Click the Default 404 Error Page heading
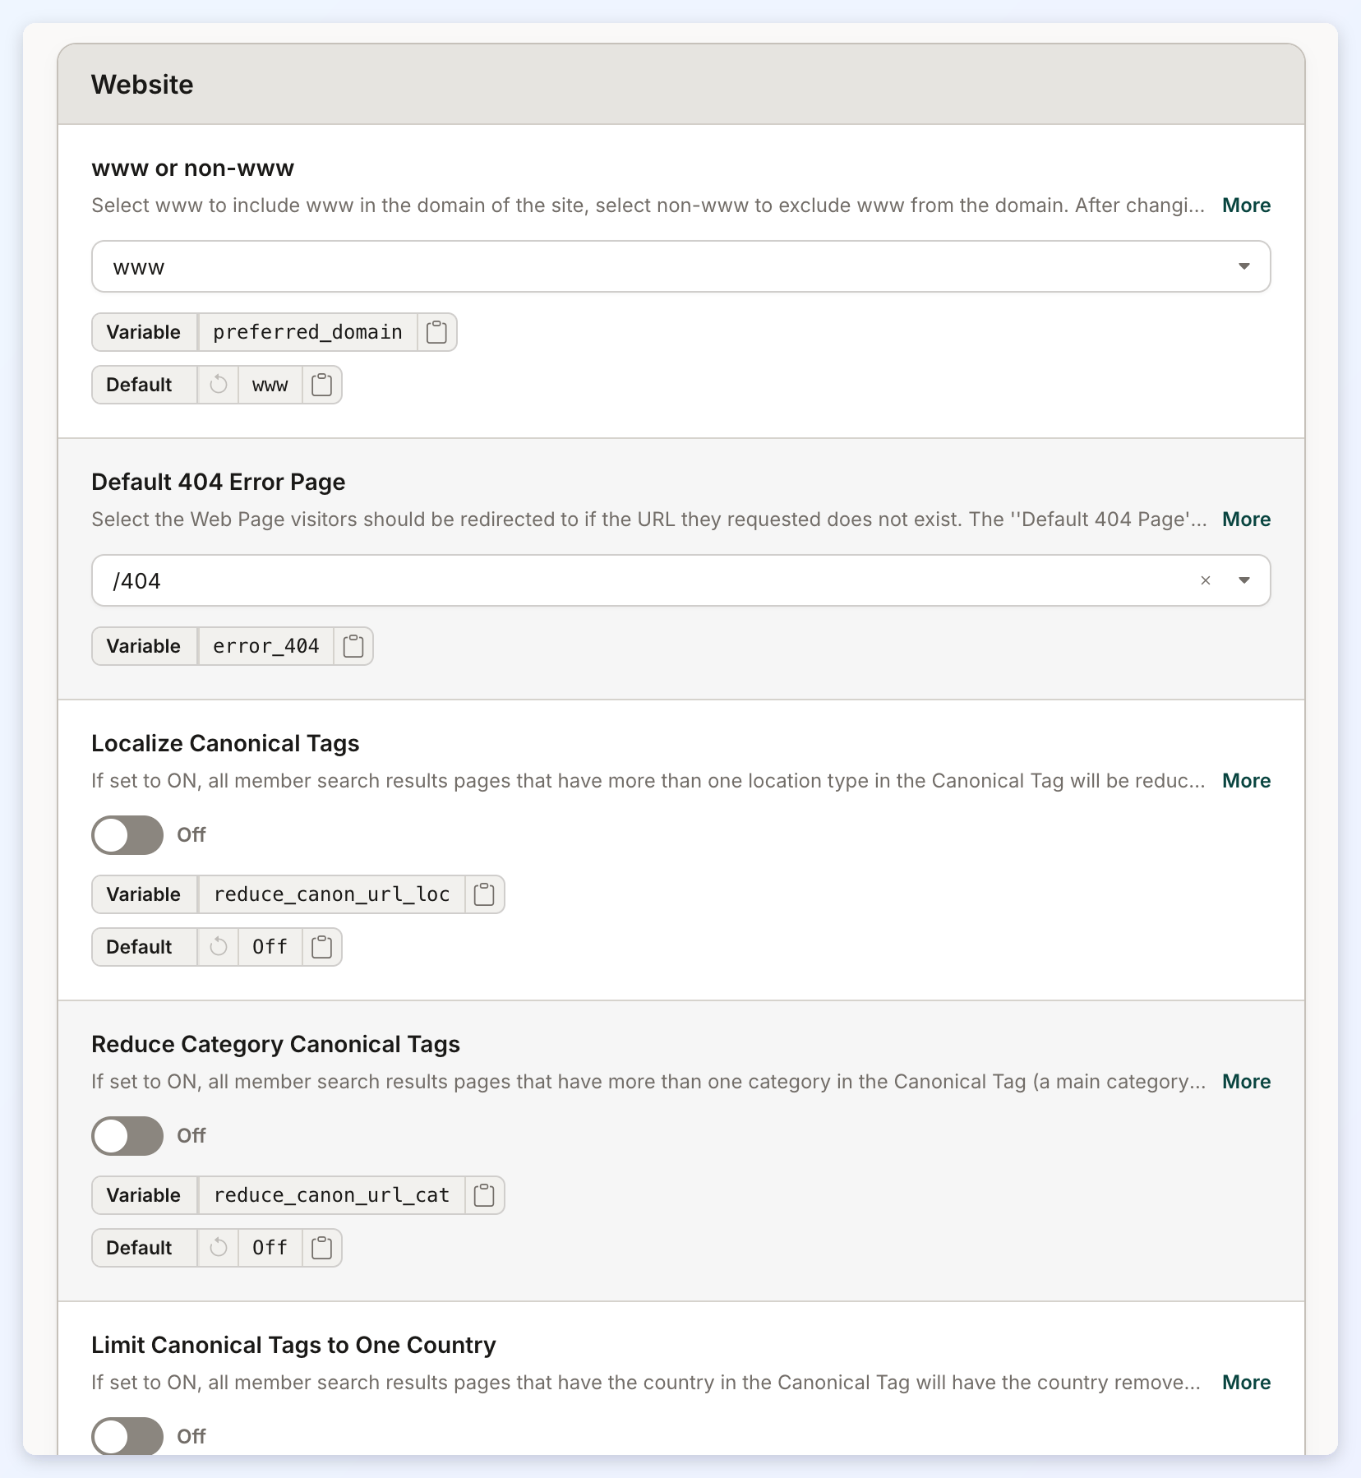 point(219,482)
